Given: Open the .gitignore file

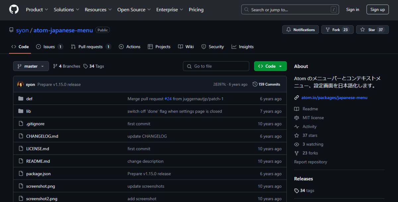Looking at the screenshot, I should (x=35, y=124).
